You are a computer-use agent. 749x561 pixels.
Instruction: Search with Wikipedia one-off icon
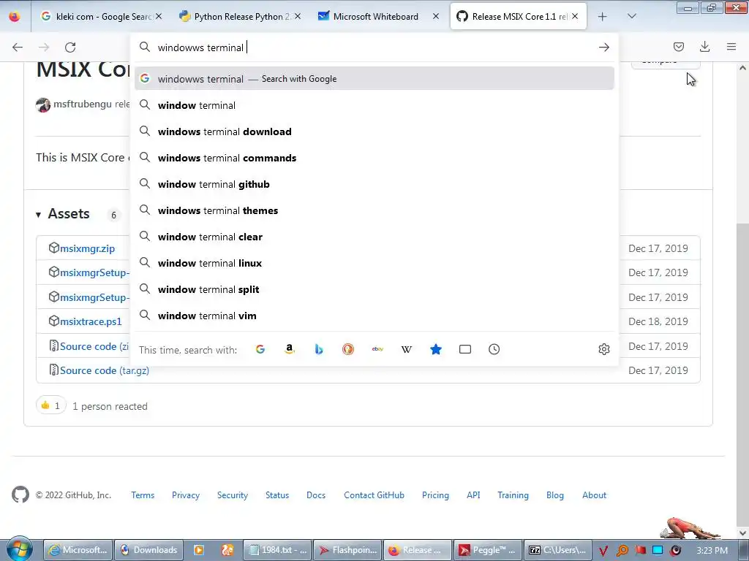pyautogui.click(x=407, y=349)
